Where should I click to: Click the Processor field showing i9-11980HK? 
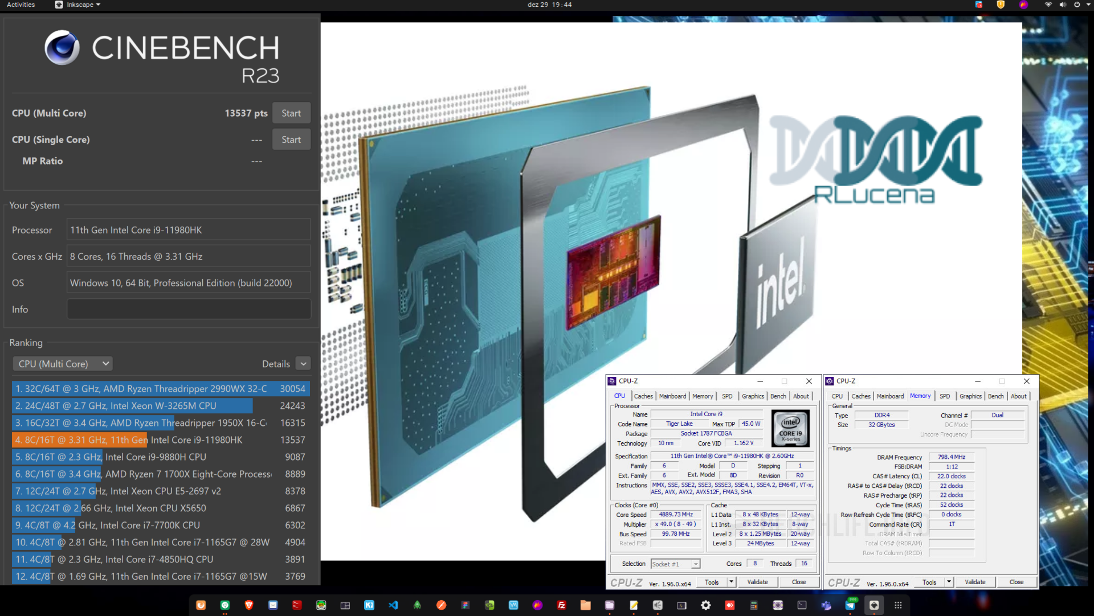pyautogui.click(x=189, y=230)
